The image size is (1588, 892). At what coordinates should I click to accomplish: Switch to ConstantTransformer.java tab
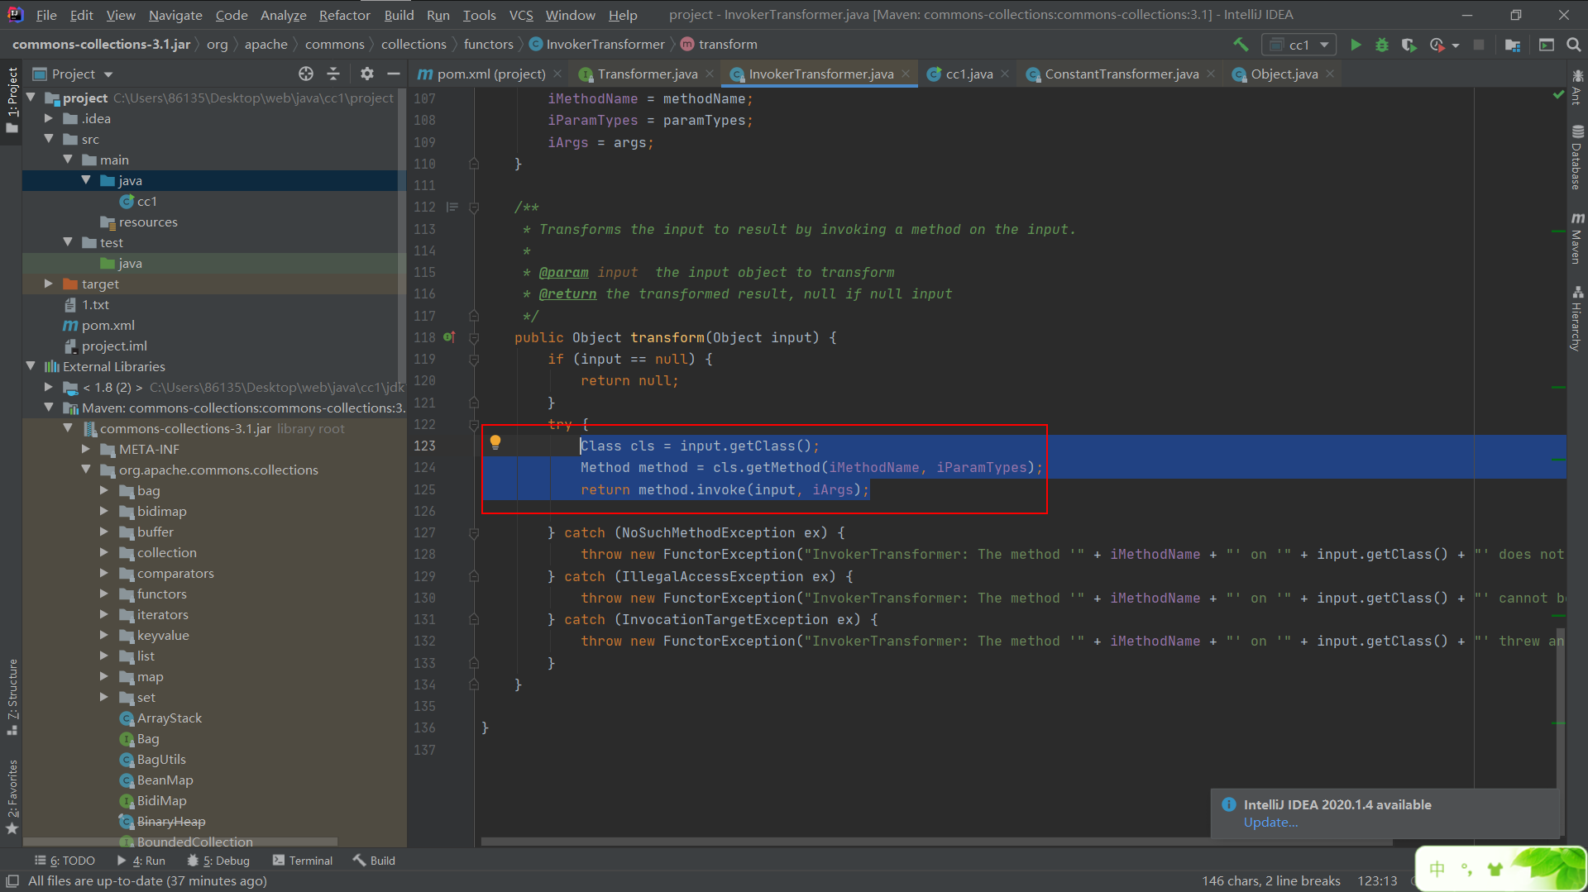pos(1121,74)
